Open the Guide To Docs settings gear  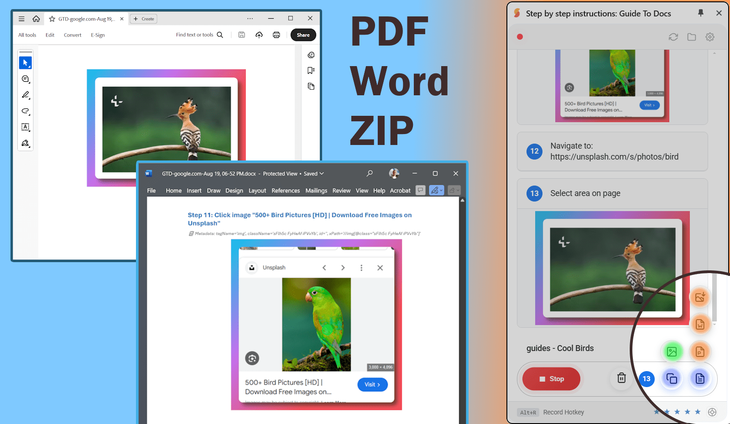point(710,37)
